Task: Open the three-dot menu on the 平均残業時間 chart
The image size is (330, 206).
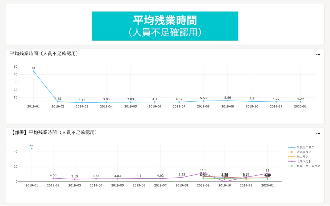Action: [x=318, y=54]
